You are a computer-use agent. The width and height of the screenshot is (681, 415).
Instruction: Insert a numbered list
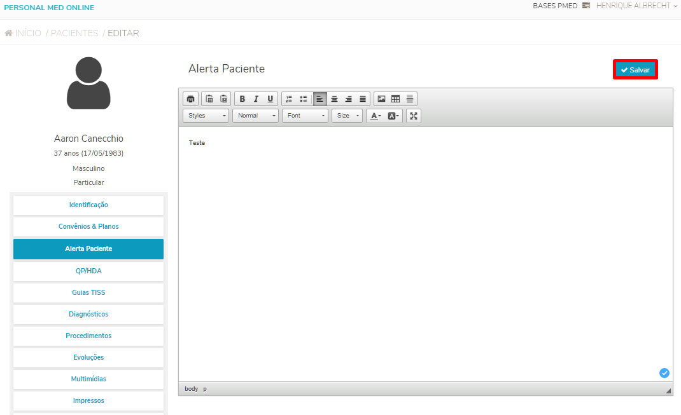pos(289,99)
